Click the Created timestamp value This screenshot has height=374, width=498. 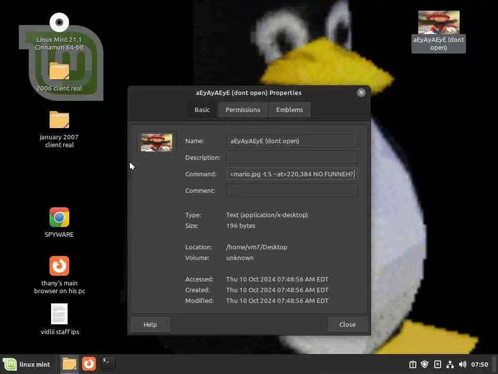tap(277, 290)
